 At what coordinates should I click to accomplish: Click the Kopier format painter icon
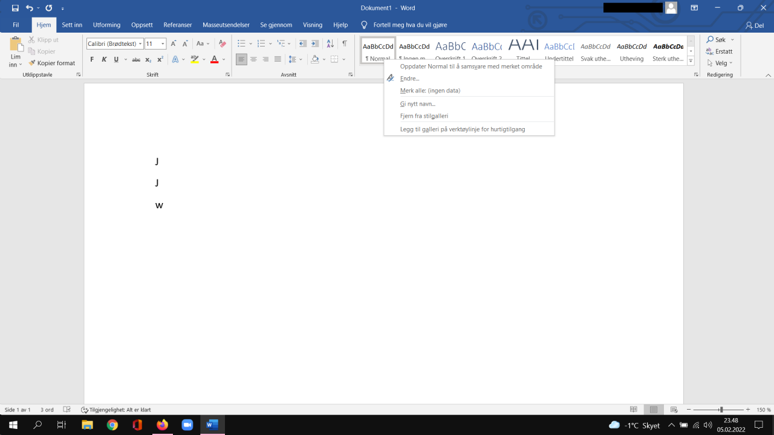point(33,63)
